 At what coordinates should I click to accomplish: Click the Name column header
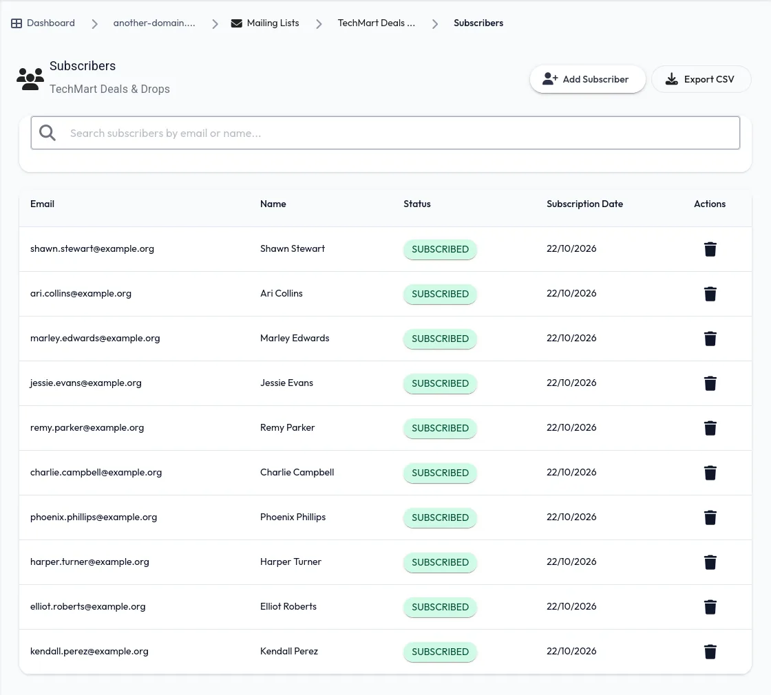(273, 204)
